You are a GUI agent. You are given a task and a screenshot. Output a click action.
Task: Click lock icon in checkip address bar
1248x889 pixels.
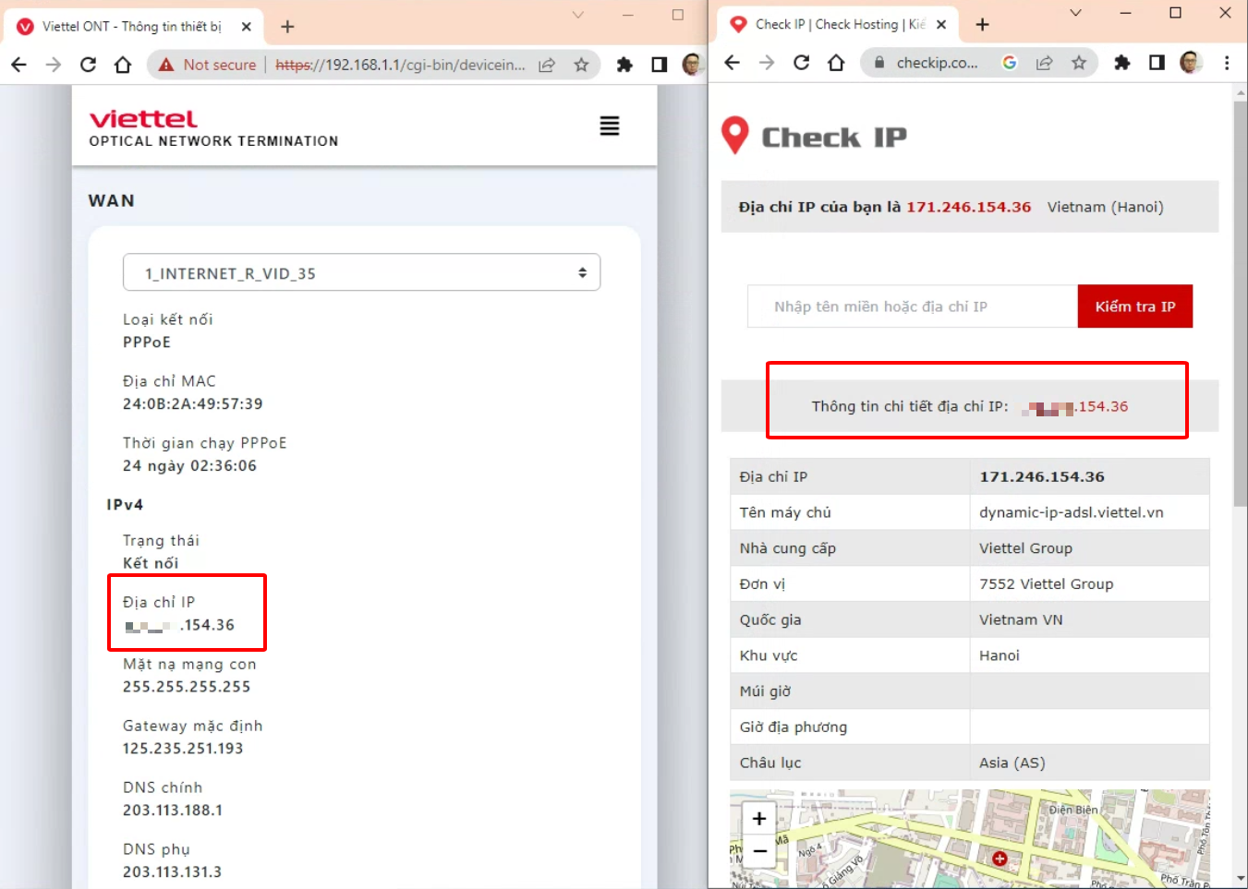[878, 63]
